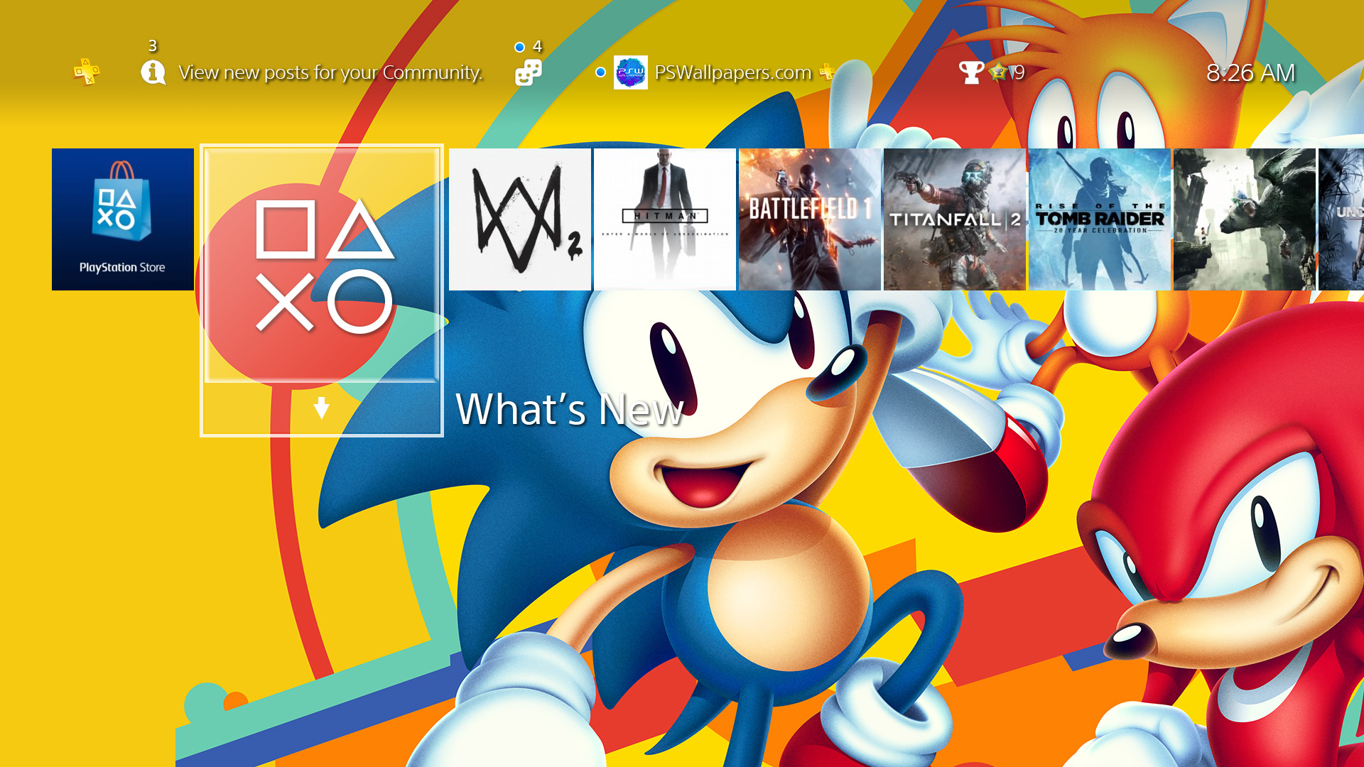Screen dimensions: 1364x767
Task: Launch the Titanfall 2 game tile
Action: pyautogui.click(x=955, y=219)
